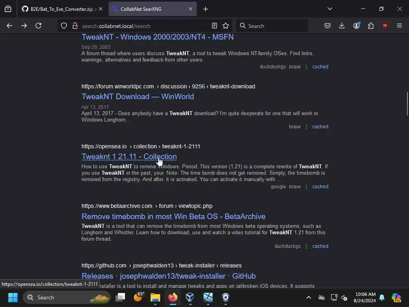Open the Vista-labeled taskbar app
409x307 pixels.
(x=208, y=297)
